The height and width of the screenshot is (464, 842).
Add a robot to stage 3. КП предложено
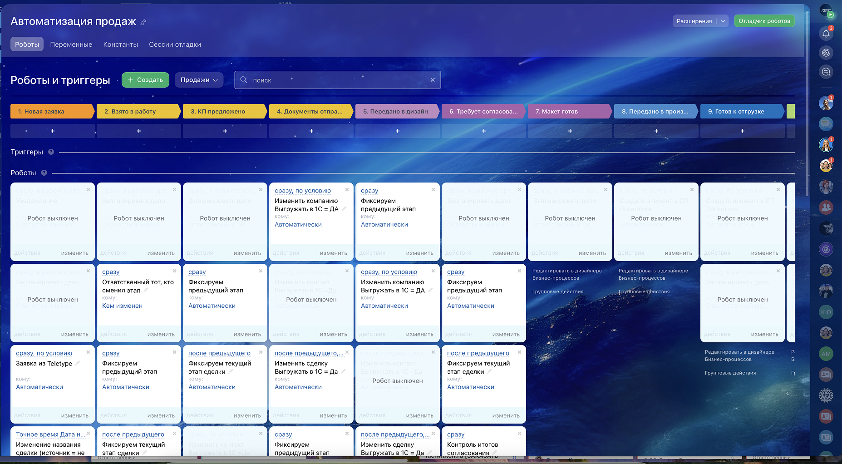pyautogui.click(x=225, y=131)
